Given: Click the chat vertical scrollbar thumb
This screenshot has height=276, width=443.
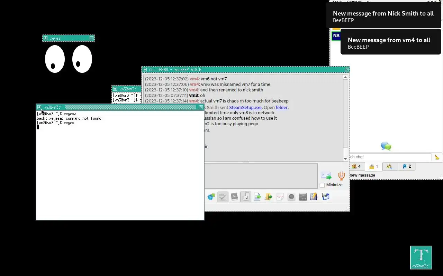Looking at the screenshot, I should pos(345,152).
